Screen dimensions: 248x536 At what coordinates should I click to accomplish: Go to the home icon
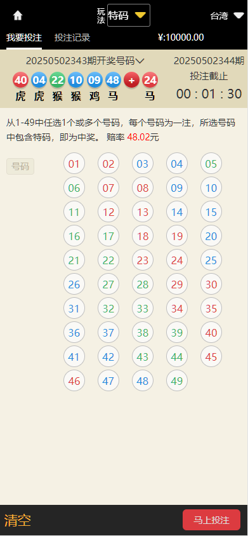17,16
